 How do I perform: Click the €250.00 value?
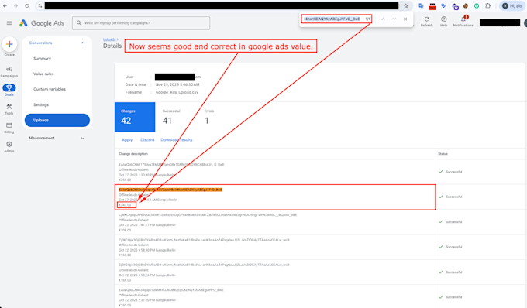(x=125, y=305)
